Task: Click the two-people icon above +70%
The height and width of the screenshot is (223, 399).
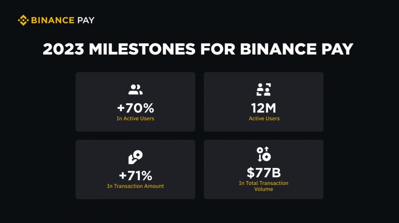Action: 135,90
